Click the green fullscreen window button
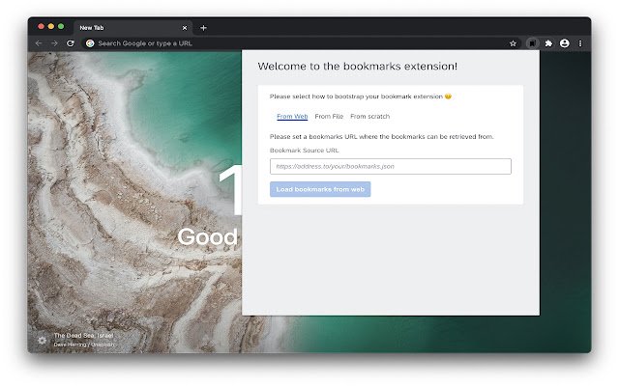This screenshot has height=386, width=619. 61,26
